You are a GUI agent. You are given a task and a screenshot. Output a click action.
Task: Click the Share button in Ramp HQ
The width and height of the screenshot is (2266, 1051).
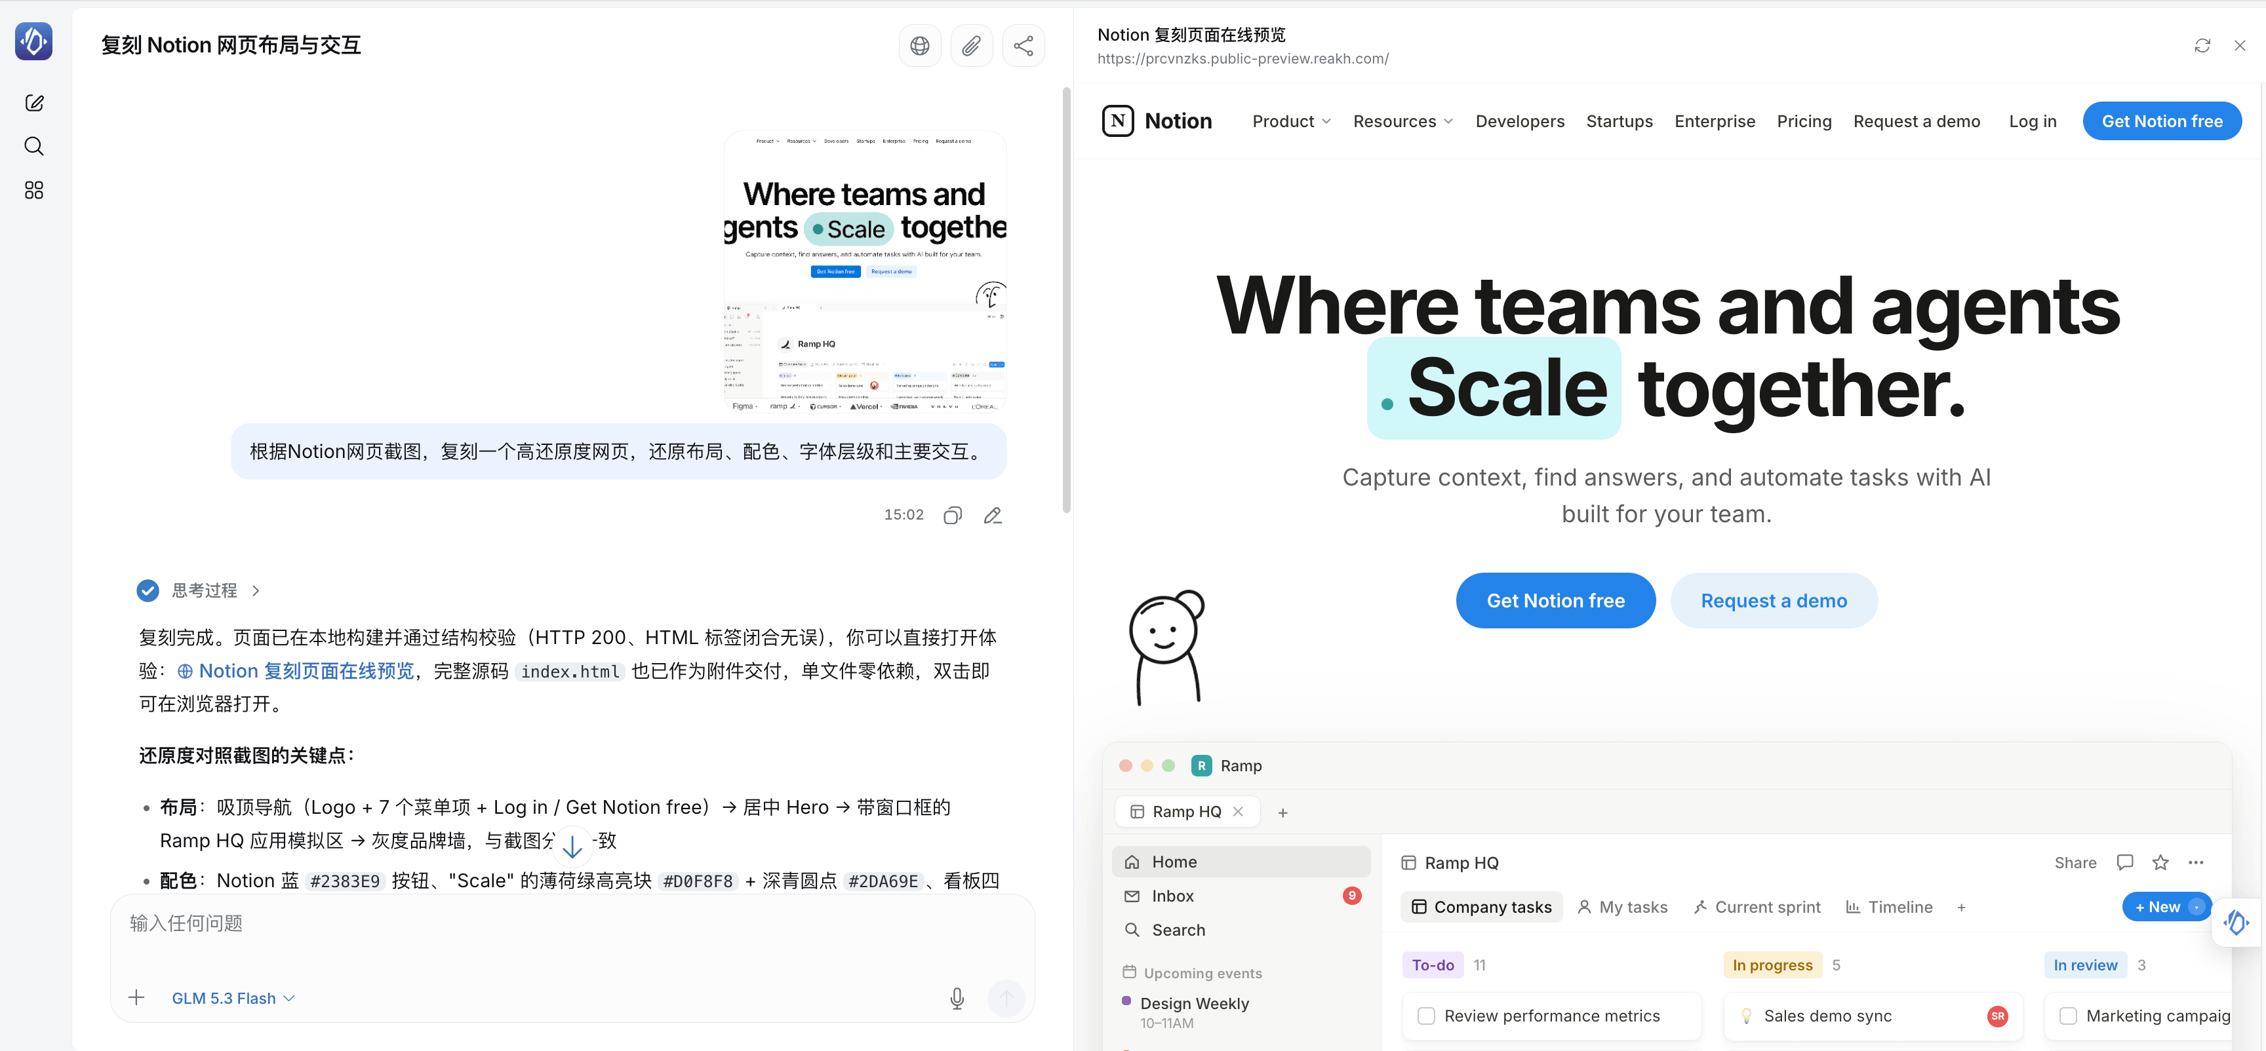pyautogui.click(x=2075, y=862)
